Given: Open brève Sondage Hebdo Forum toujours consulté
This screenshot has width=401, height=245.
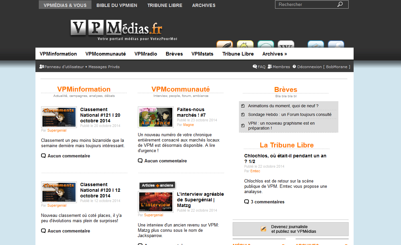Looking at the screenshot, I should coord(290,114).
